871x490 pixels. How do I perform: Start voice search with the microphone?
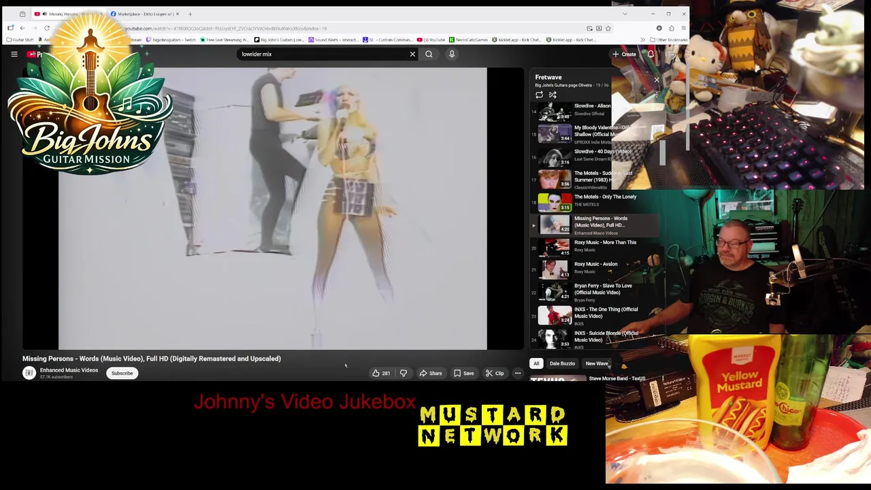click(452, 54)
